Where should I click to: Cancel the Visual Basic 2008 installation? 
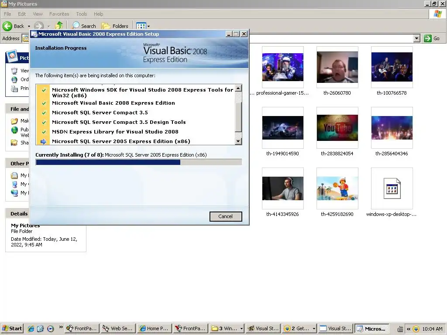(x=226, y=216)
